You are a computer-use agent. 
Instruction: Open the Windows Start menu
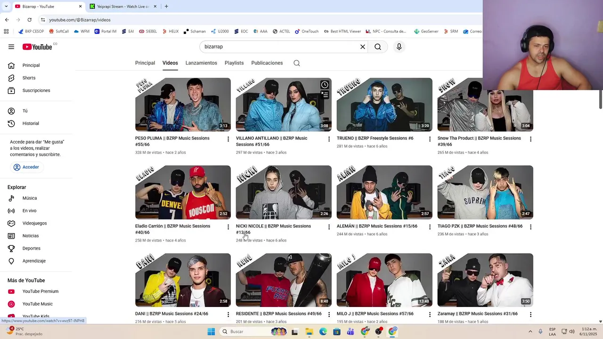[x=211, y=331]
